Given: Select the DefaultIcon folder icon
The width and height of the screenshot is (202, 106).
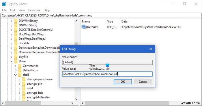Looking at the screenshot, I should (20, 70).
